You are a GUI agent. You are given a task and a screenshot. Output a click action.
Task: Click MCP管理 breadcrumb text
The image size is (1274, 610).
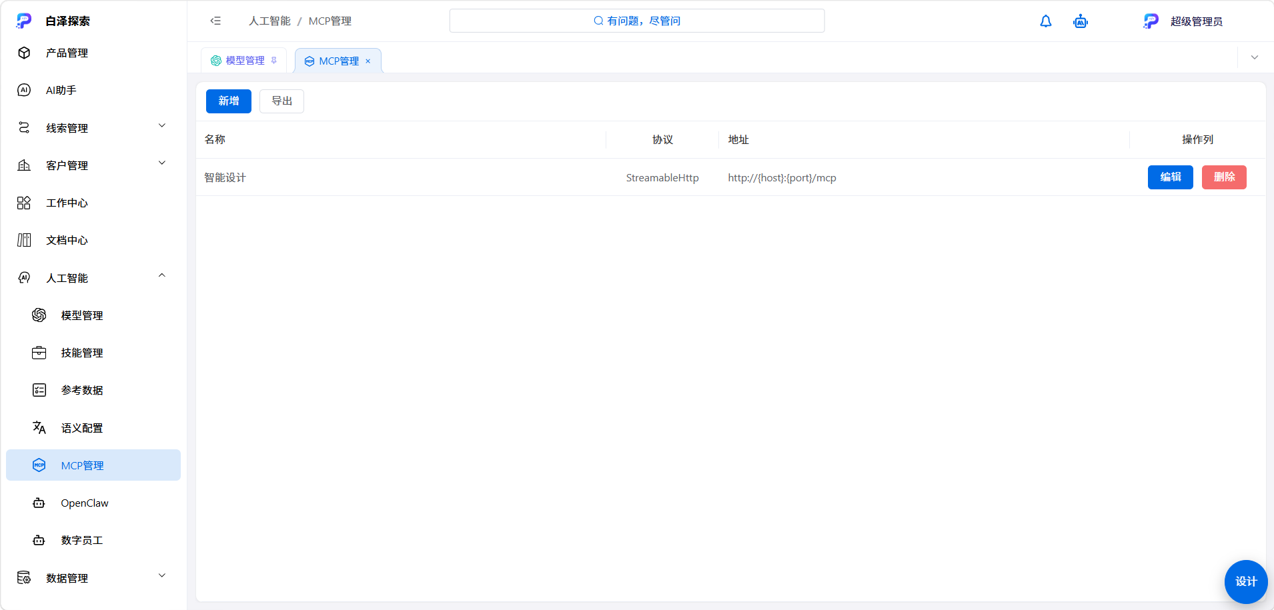point(330,21)
